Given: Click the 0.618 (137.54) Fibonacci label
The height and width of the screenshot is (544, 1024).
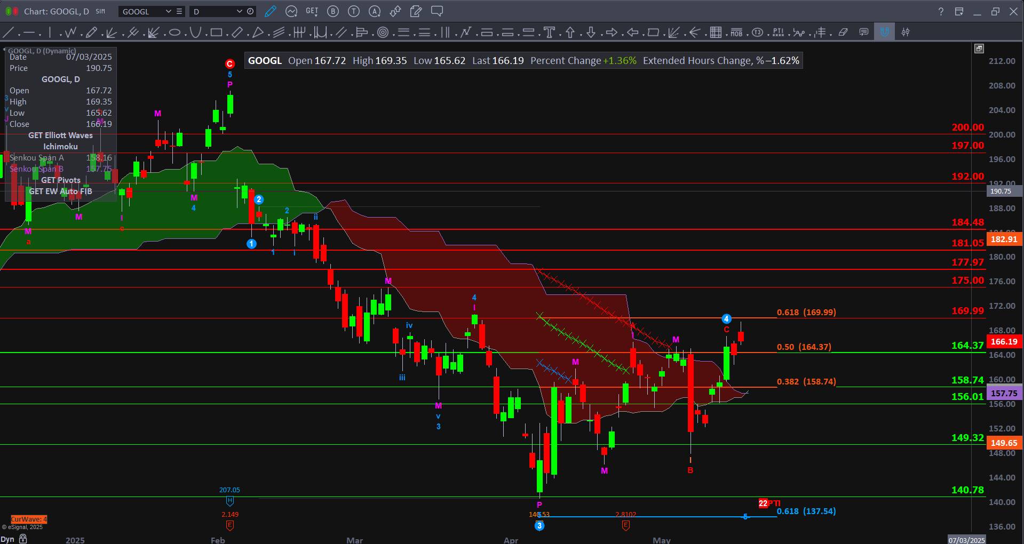Looking at the screenshot, I should coord(806,511).
